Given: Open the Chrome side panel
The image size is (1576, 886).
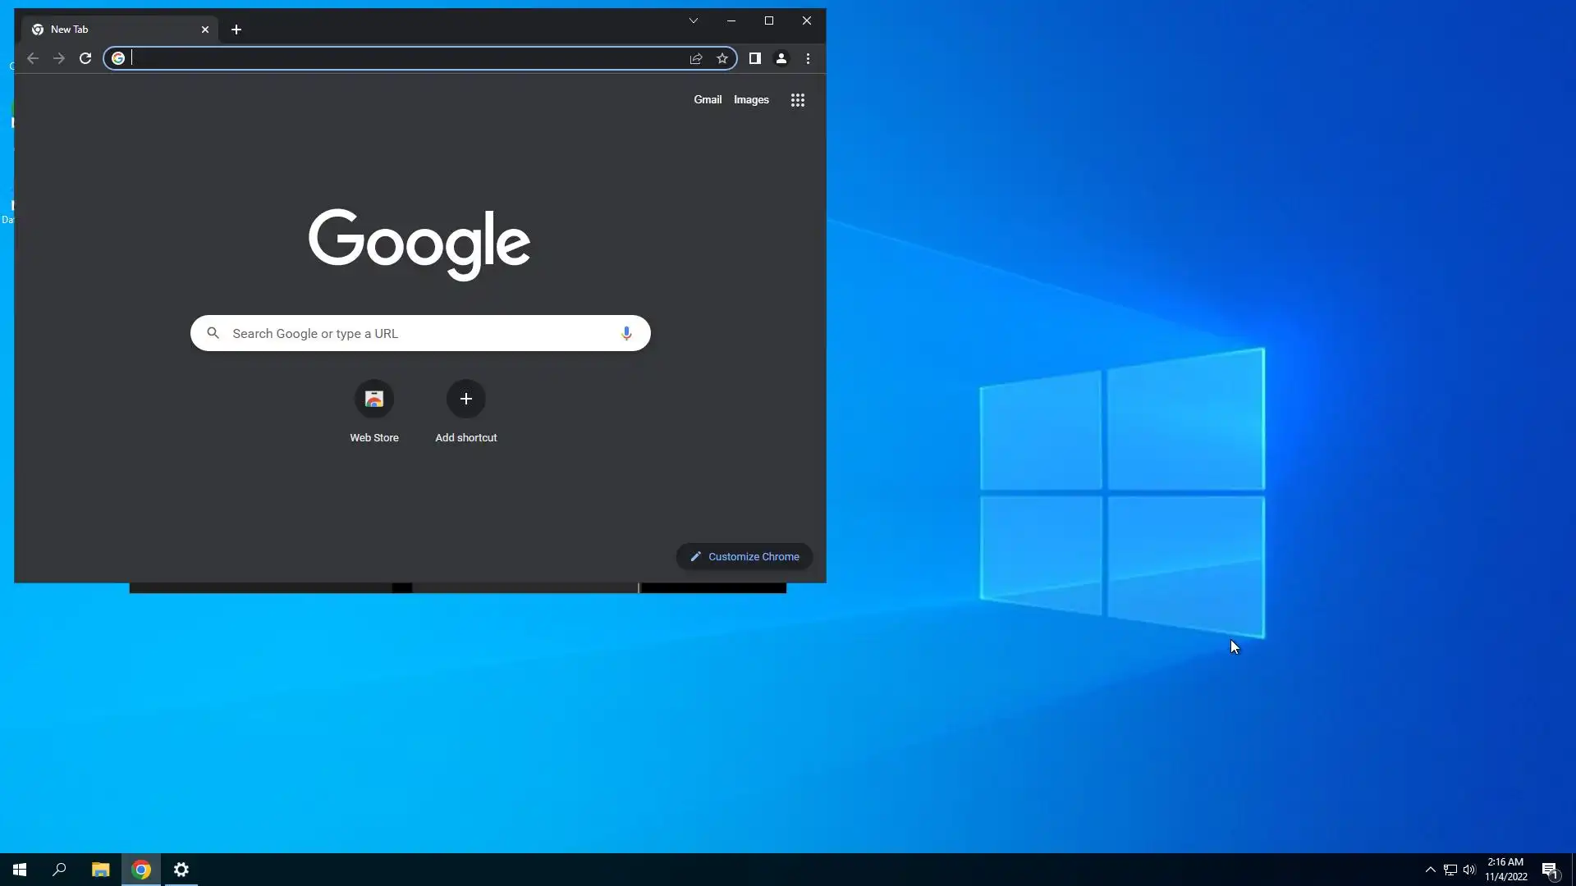Looking at the screenshot, I should (755, 58).
